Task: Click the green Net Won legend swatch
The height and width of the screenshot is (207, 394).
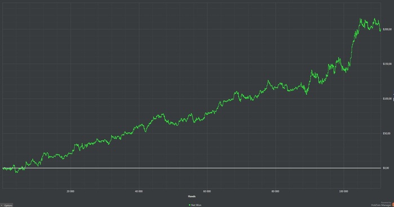Action: pos(190,205)
